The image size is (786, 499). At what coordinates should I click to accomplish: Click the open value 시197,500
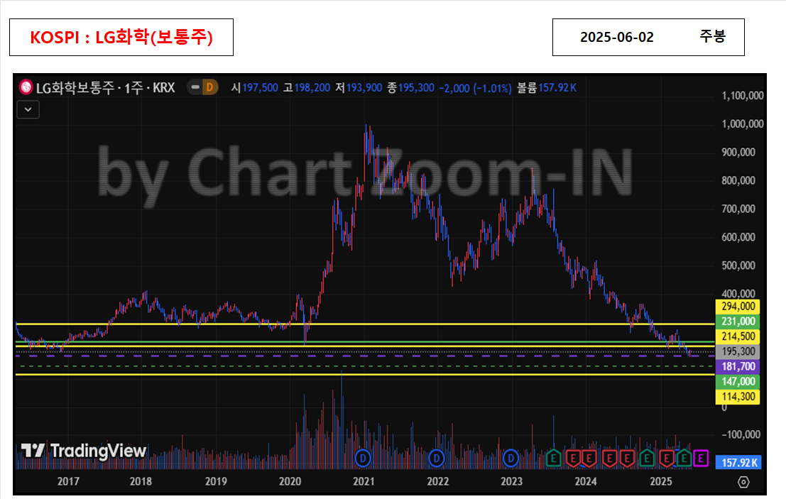click(x=255, y=88)
